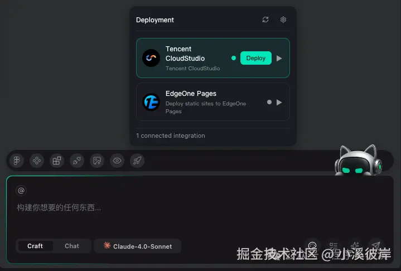Click the robot cat mascot
Viewport: 401px width, 271px height.
pyautogui.click(x=358, y=160)
